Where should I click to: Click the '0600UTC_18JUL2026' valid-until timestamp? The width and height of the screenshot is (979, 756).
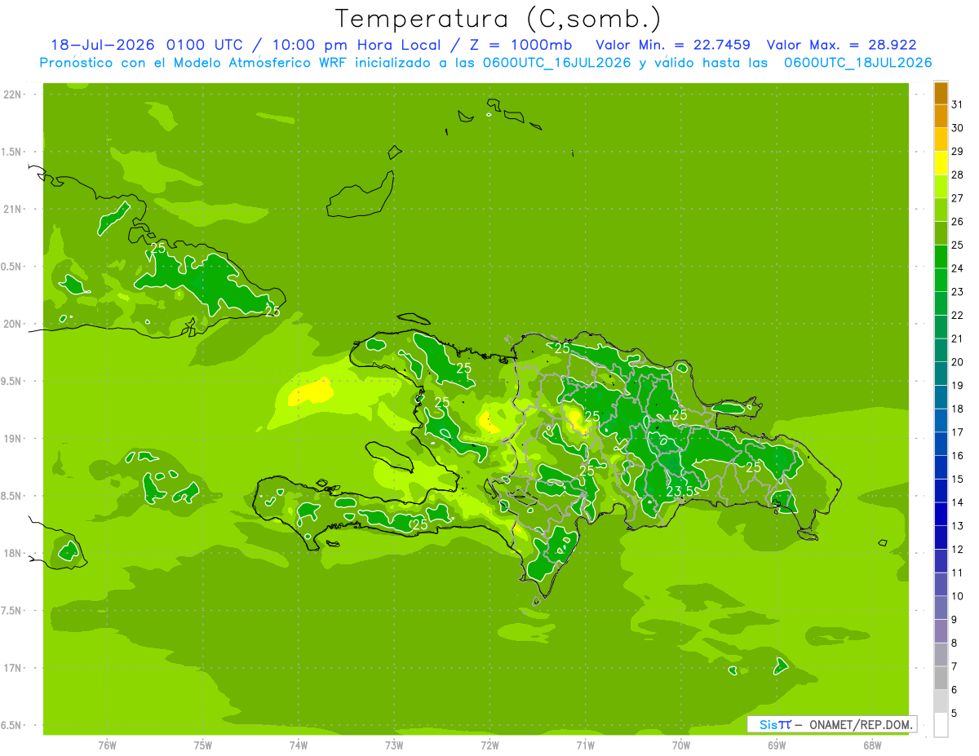point(858,63)
